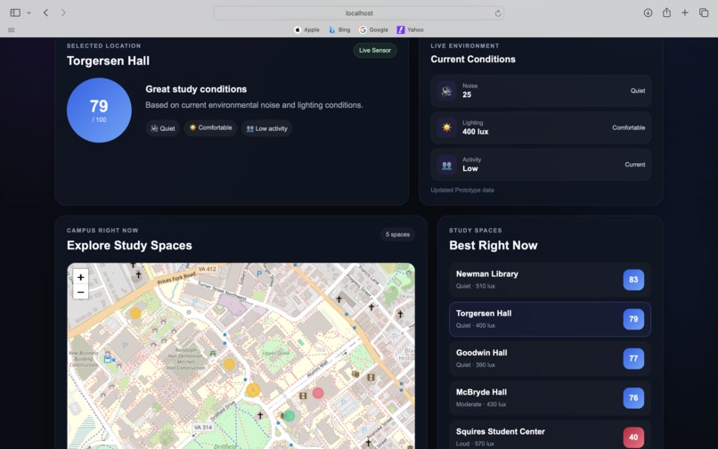Click the Squires 40 red score badge

pos(633,437)
